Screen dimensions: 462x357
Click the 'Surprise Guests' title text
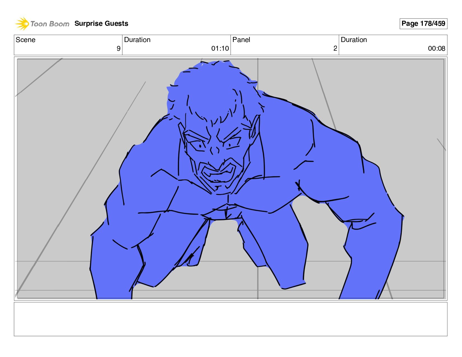(101, 24)
